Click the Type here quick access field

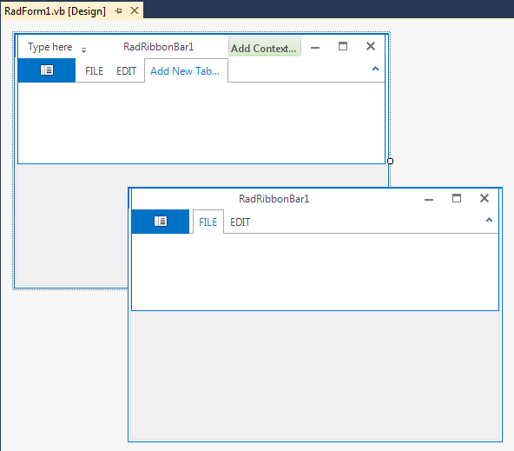[49, 47]
